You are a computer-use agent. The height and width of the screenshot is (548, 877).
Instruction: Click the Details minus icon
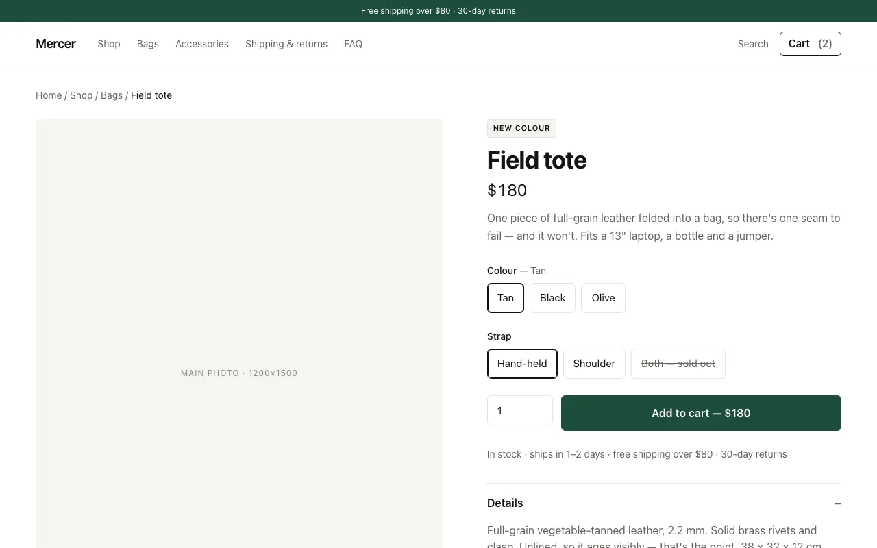pyautogui.click(x=837, y=503)
